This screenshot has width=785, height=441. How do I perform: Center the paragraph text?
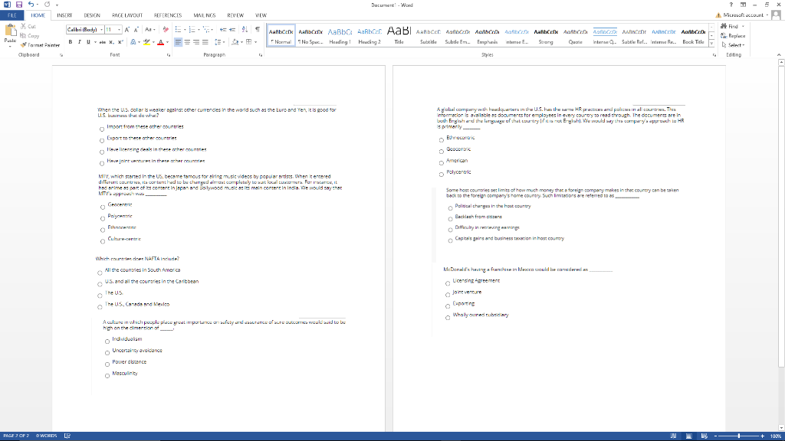[187, 42]
